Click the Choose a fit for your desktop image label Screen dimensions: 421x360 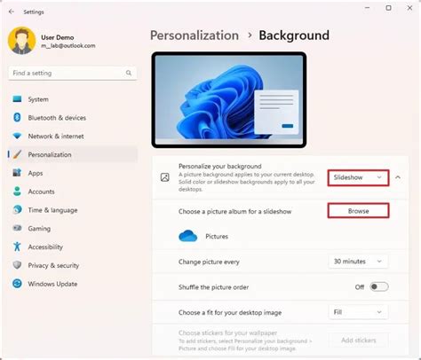pos(230,312)
